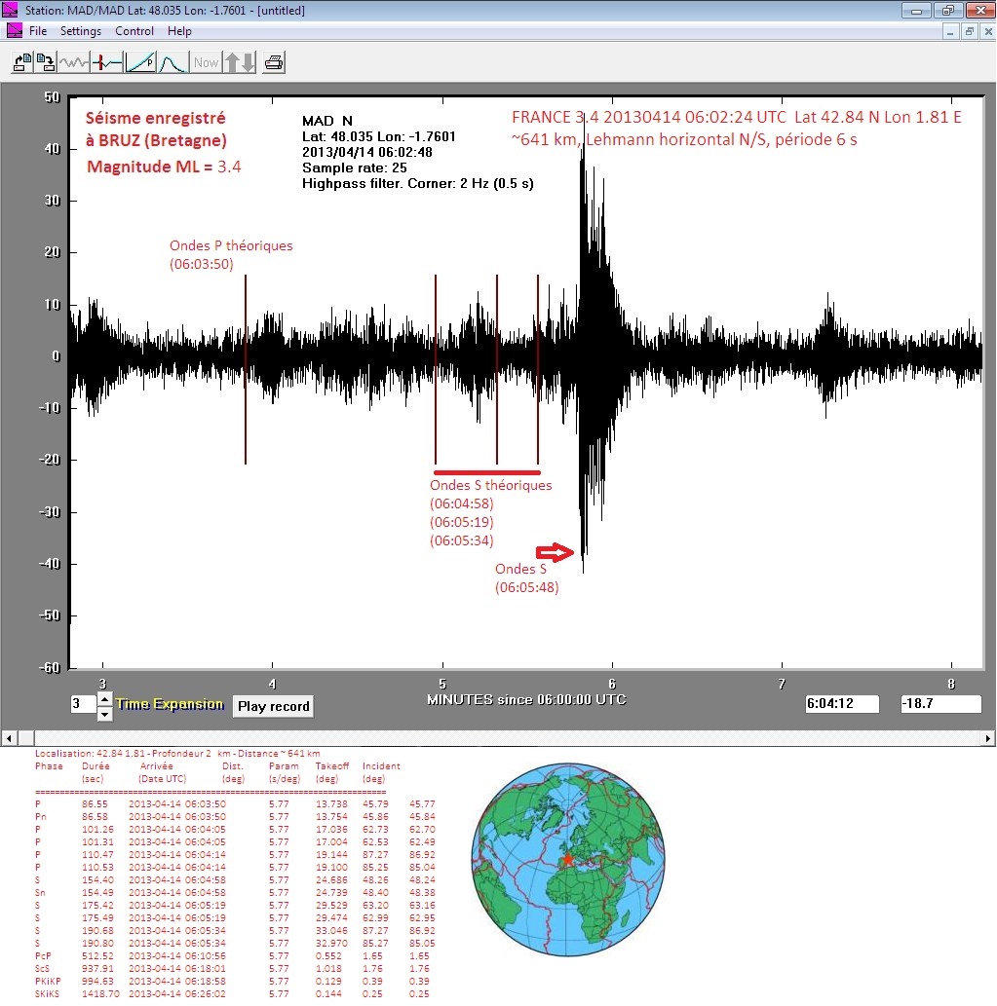Viewport: 997px width, 1006px height.
Task: Decrease Time Expansion with the down arrow
Action: [x=105, y=713]
